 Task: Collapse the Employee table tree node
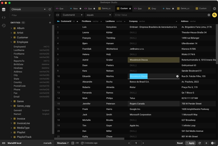tap(11, 42)
